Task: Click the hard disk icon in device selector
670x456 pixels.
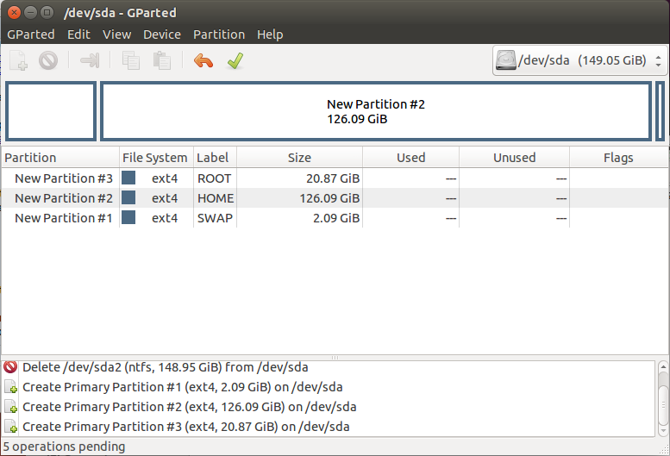Action: coord(506,60)
